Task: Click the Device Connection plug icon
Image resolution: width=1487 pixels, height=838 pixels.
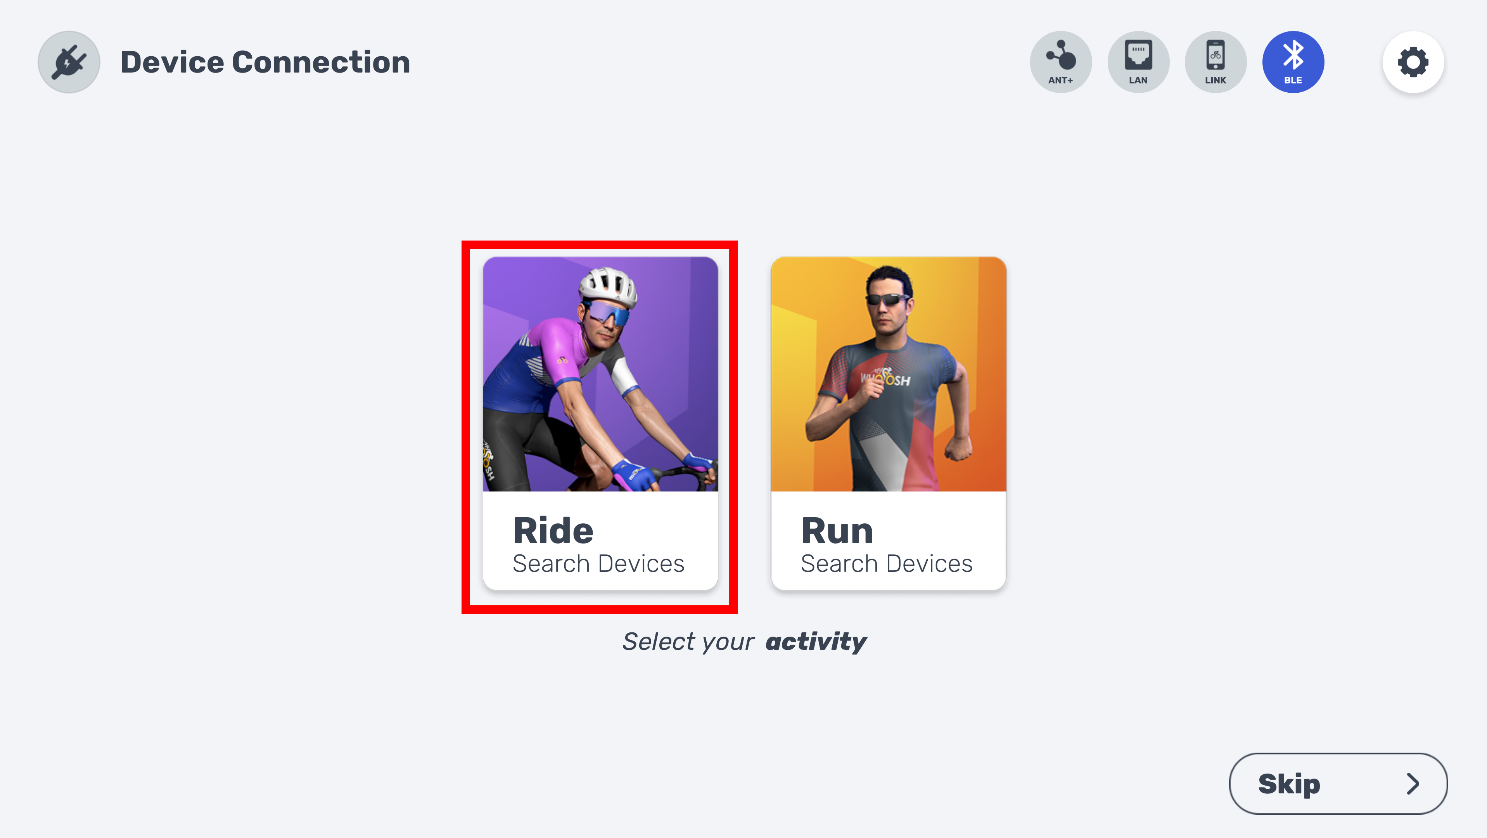Action: pos(69,62)
